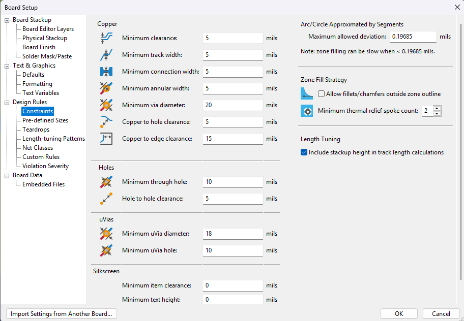
Task: Click the Hole to hole clearance icon
Action: click(x=106, y=199)
